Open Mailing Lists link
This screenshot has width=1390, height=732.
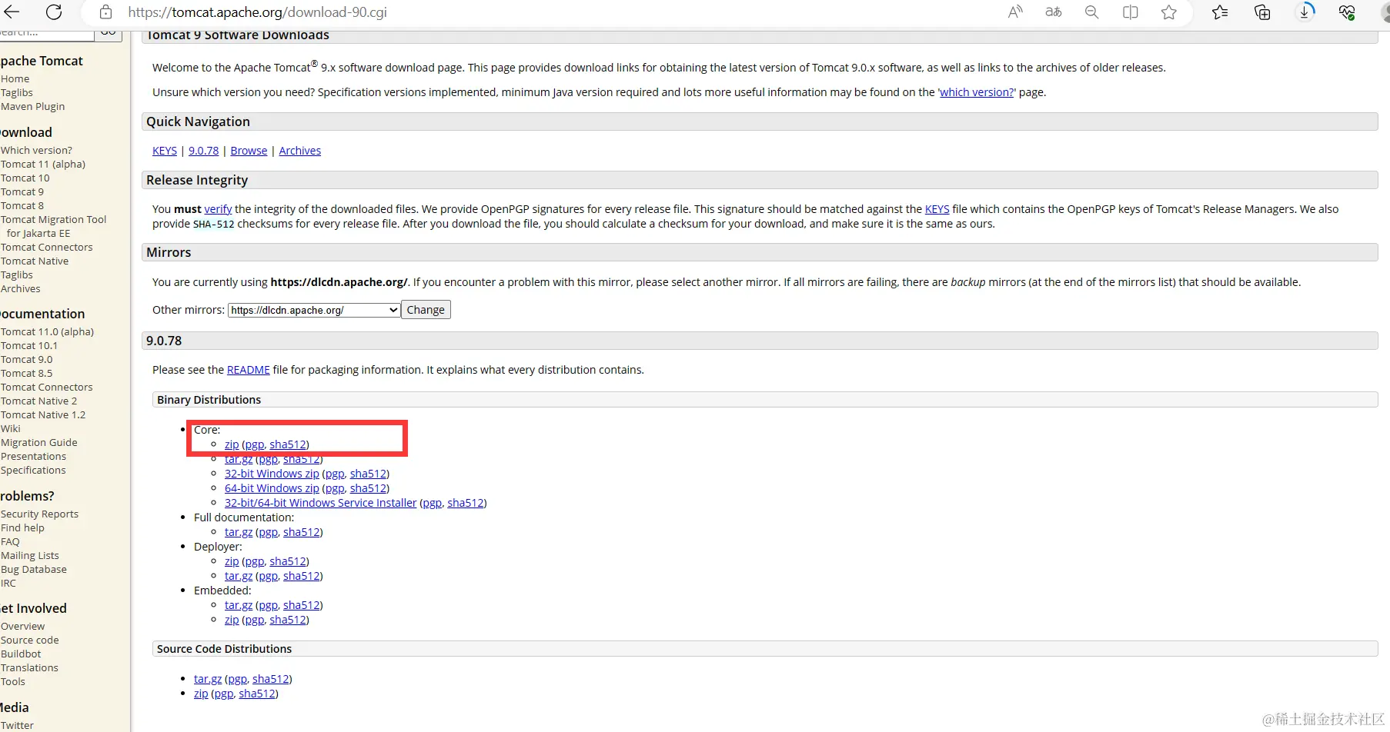pyautogui.click(x=30, y=555)
